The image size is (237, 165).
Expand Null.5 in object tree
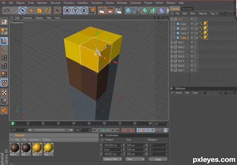click(x=172, y=61)
